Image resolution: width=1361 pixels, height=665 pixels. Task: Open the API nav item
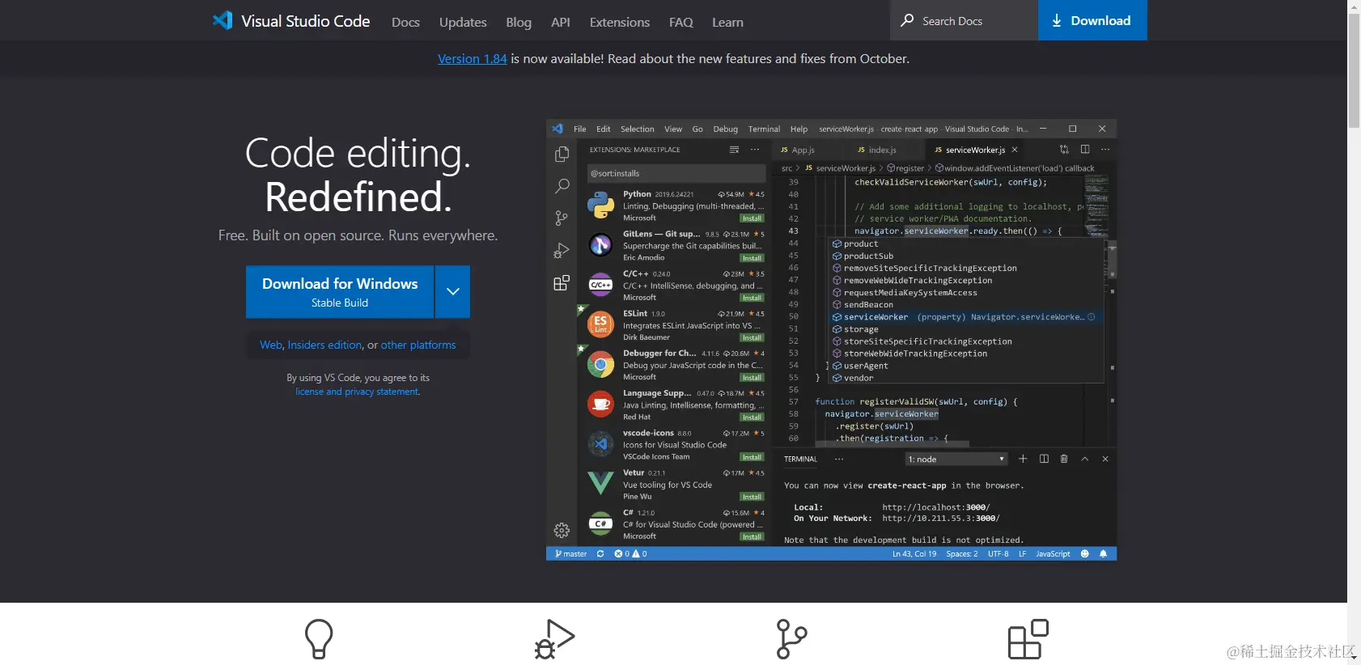pyautogui.click(x=561, y=23)
